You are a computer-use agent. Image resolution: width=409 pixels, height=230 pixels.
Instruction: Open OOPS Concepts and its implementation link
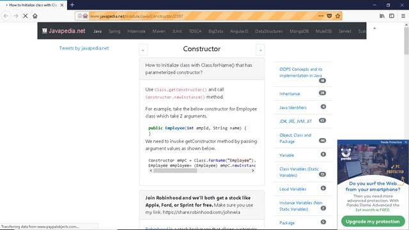(x=301, y=72)
